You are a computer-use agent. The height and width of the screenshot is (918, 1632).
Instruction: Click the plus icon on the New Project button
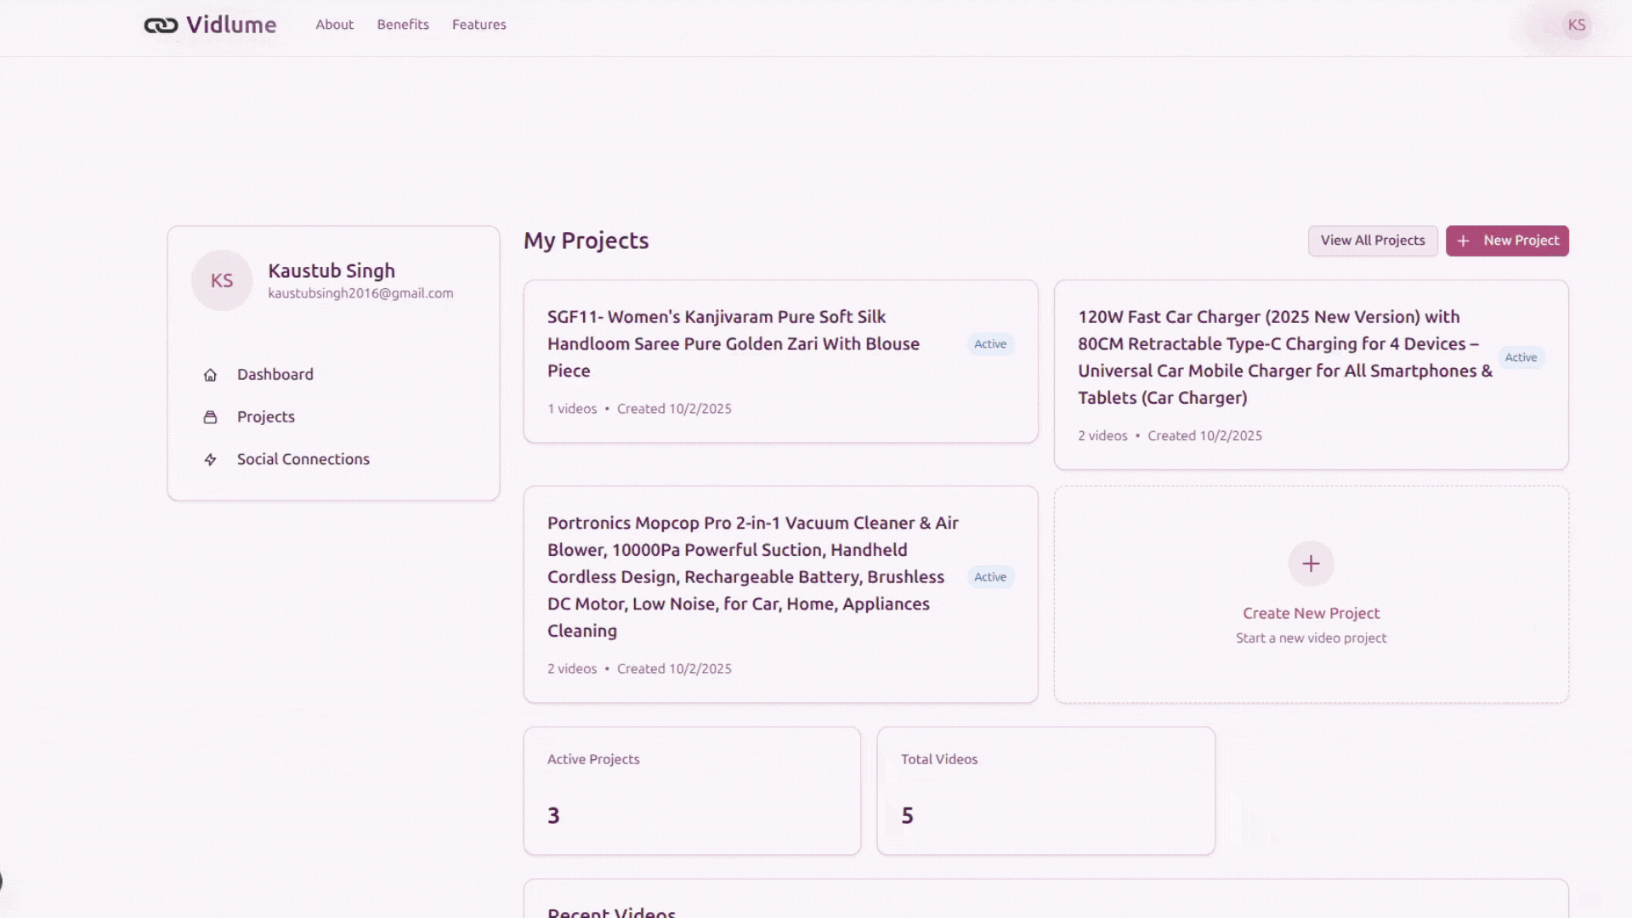coord(1463,241)
